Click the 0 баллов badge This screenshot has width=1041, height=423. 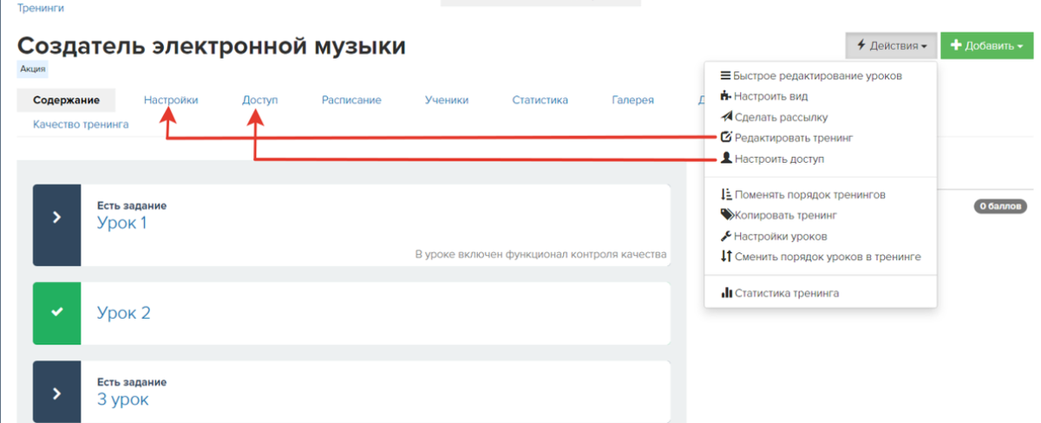[x=1001, y=207]
